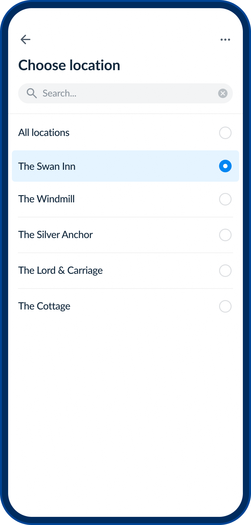This screenshot has width=251, height=525.
Task: Open the three-dot more options menu
Action: pos(225,40)
